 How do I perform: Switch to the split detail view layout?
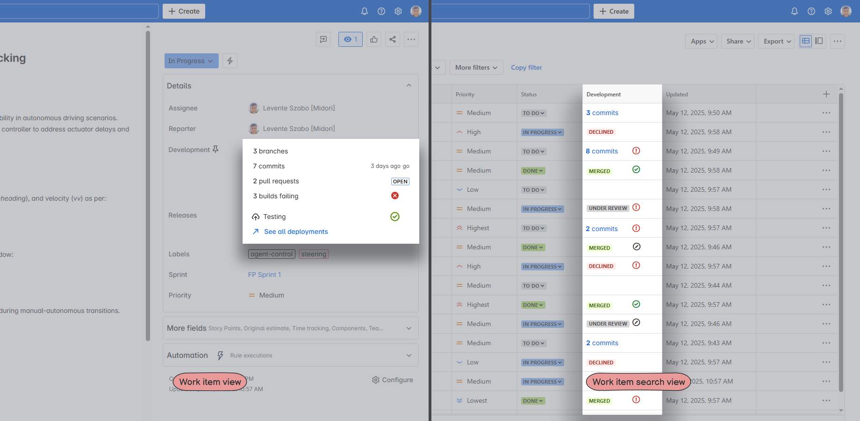(x=819, y=41)
